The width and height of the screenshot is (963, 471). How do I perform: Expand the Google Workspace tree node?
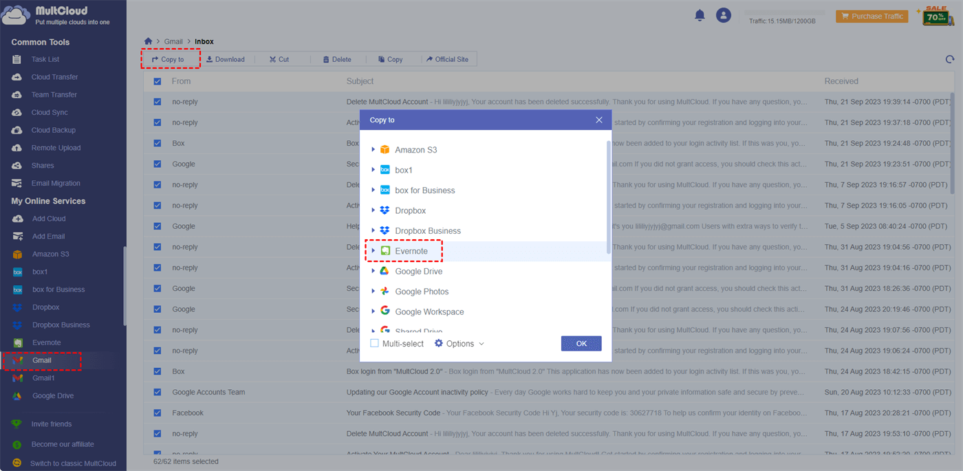[374, 311]
